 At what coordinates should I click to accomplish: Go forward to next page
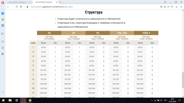click(x=12, y=7)
